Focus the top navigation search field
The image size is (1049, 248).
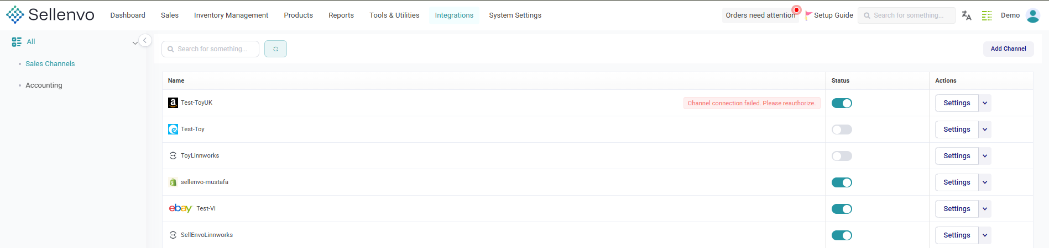[x=906, y=15]
